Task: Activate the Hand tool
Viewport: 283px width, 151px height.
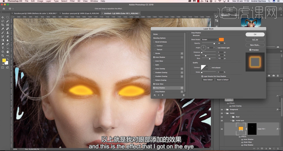Action: tap(8, 52)
